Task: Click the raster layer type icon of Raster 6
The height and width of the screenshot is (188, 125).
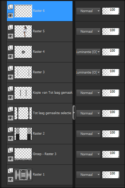Action: (10, 7)
